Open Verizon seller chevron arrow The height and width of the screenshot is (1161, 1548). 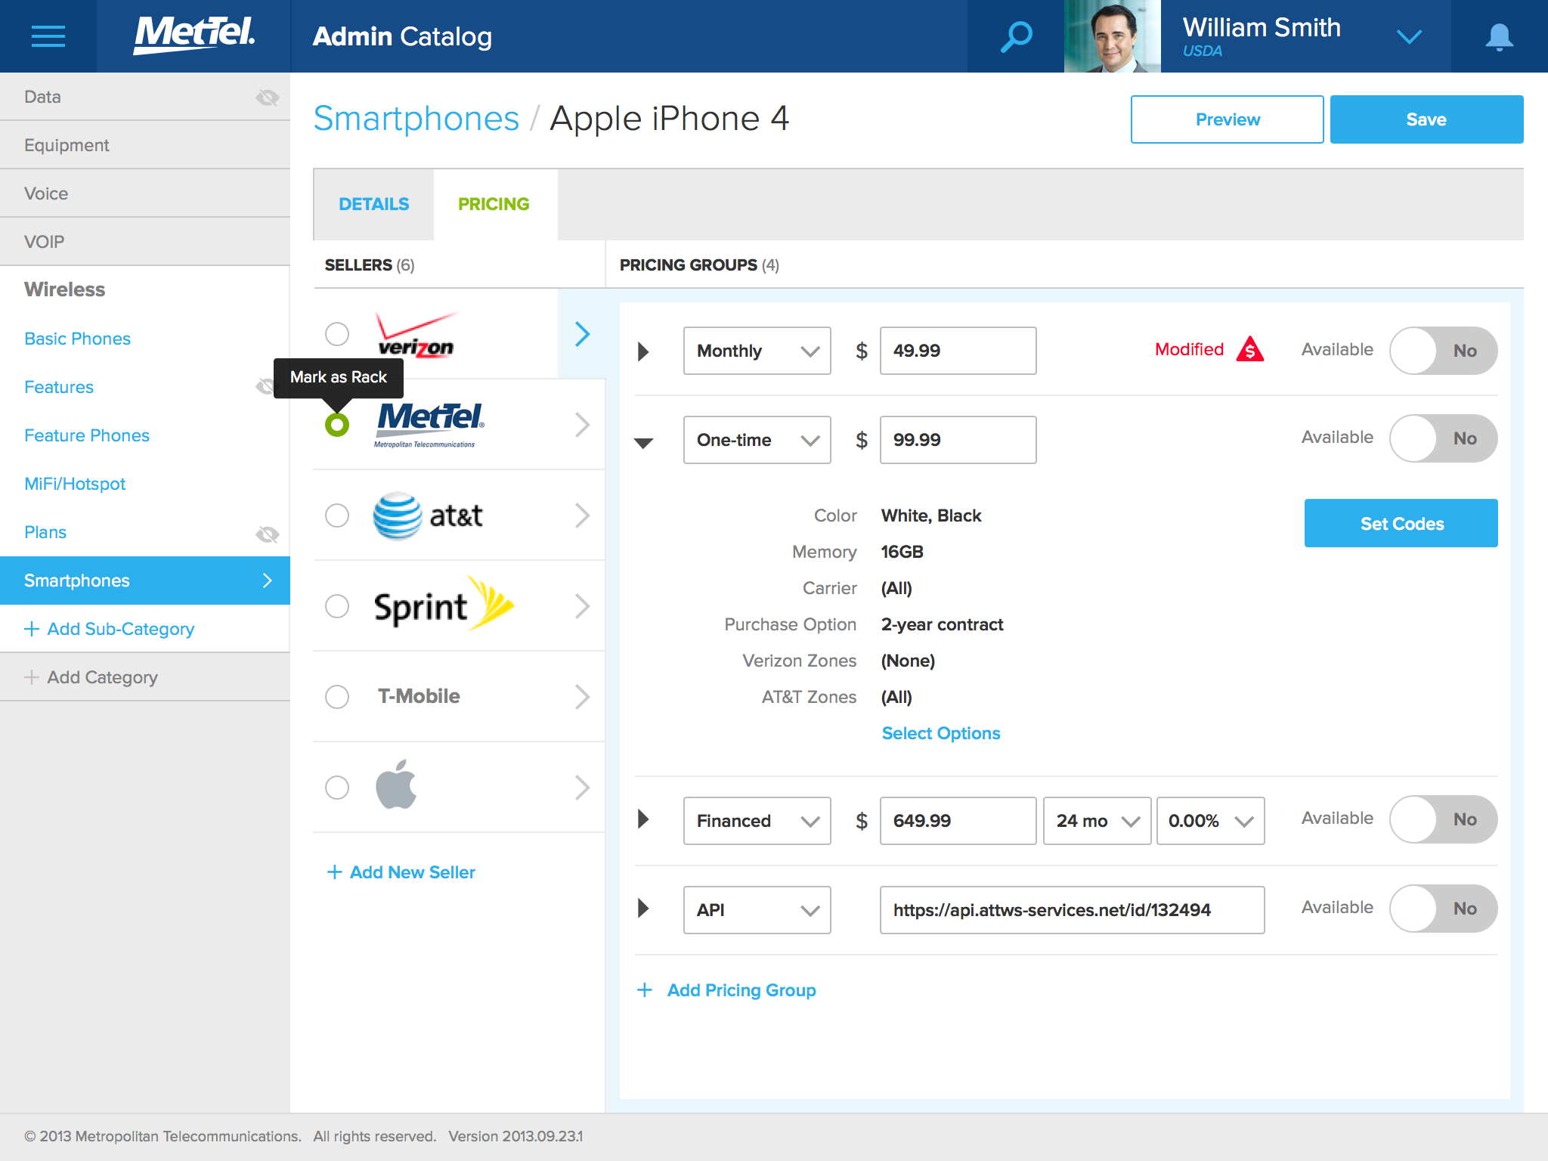pyautogui.click(x=581, y=334)
